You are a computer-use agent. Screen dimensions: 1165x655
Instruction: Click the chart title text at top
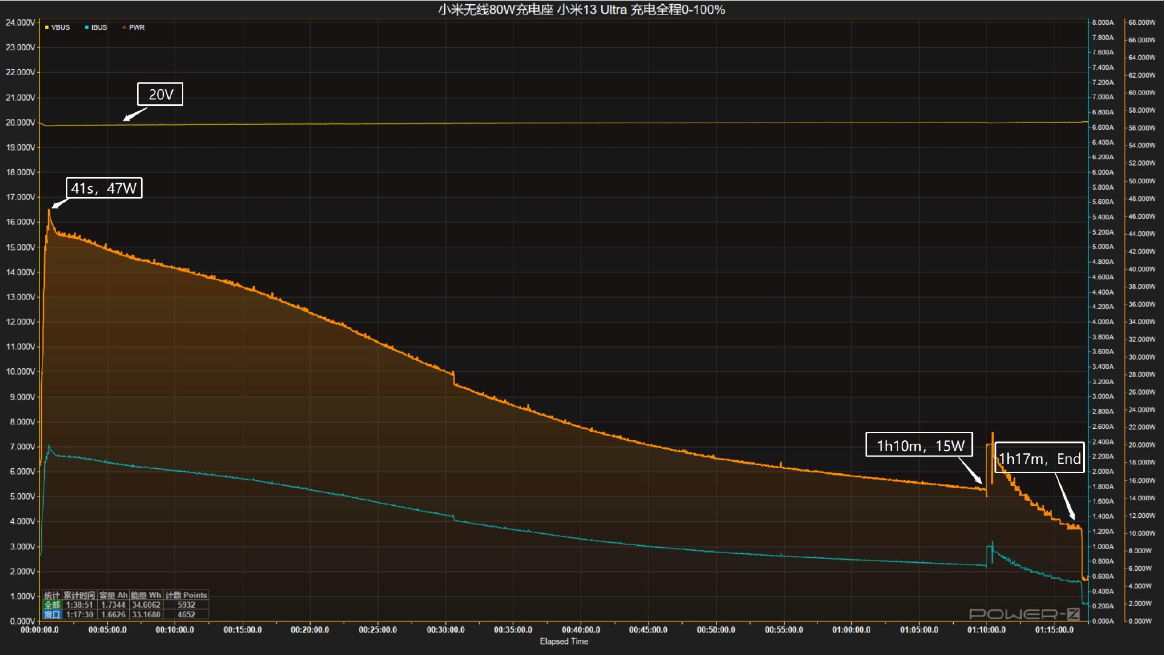click(x=581, y=10)
